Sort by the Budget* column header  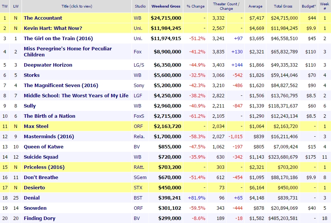coord(309,6)
